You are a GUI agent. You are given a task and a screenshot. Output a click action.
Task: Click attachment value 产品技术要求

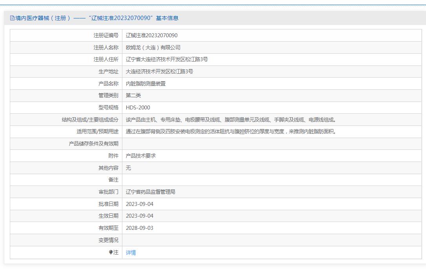pos(141,156)
